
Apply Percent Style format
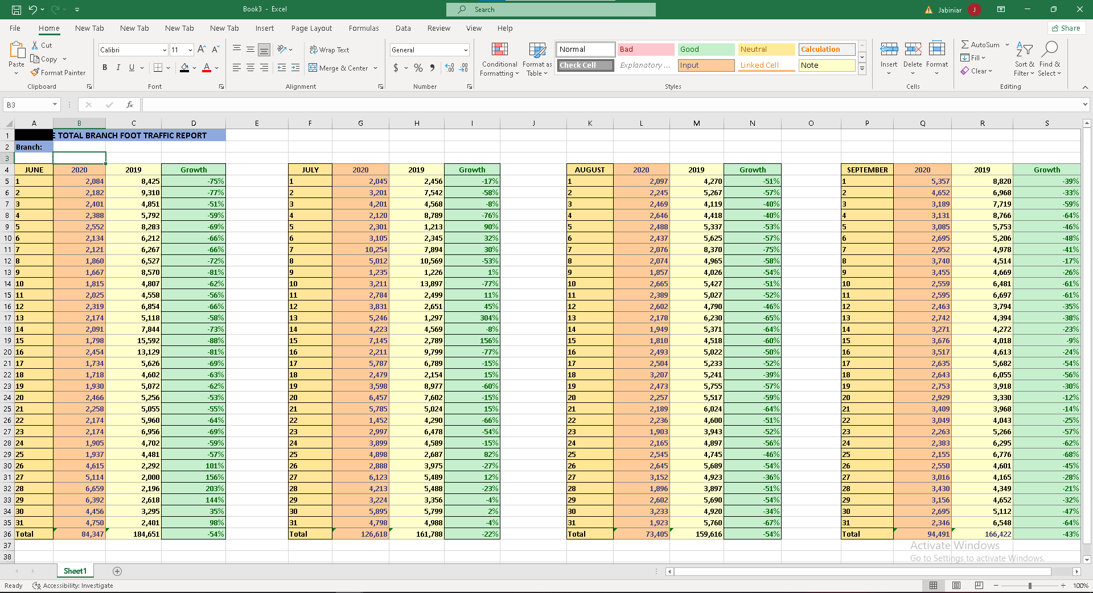[x=418, y=68]
